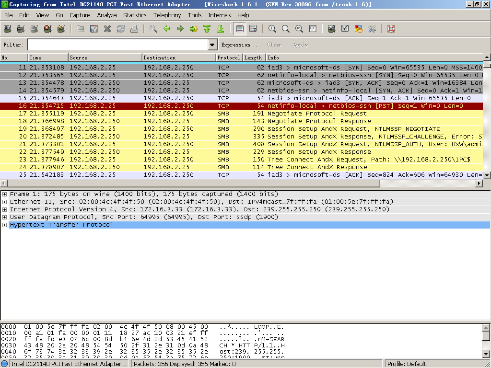Toggle packet list colorize button
This screenshot has width=491, height=368.
240,29
